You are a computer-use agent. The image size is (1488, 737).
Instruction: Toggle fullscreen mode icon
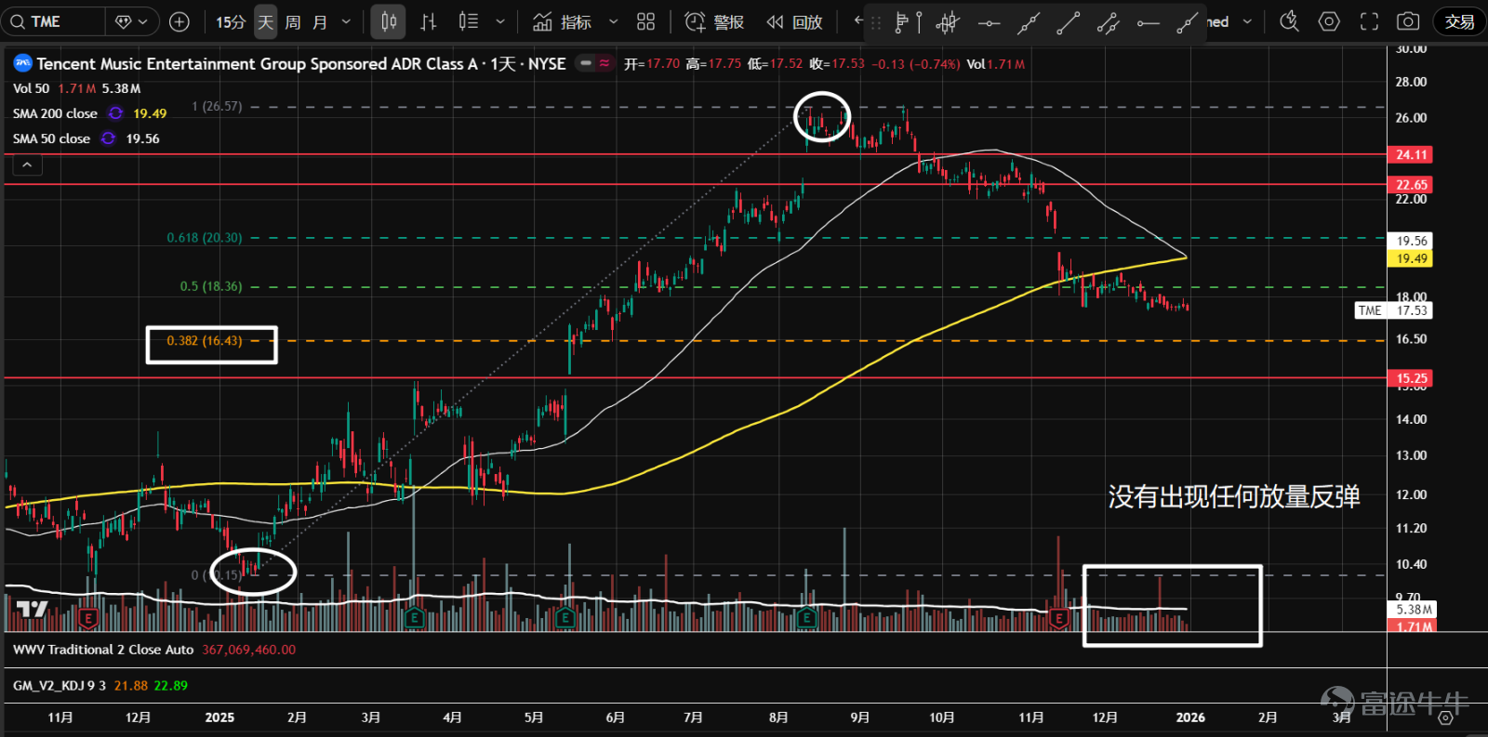tap(1369, 21)
